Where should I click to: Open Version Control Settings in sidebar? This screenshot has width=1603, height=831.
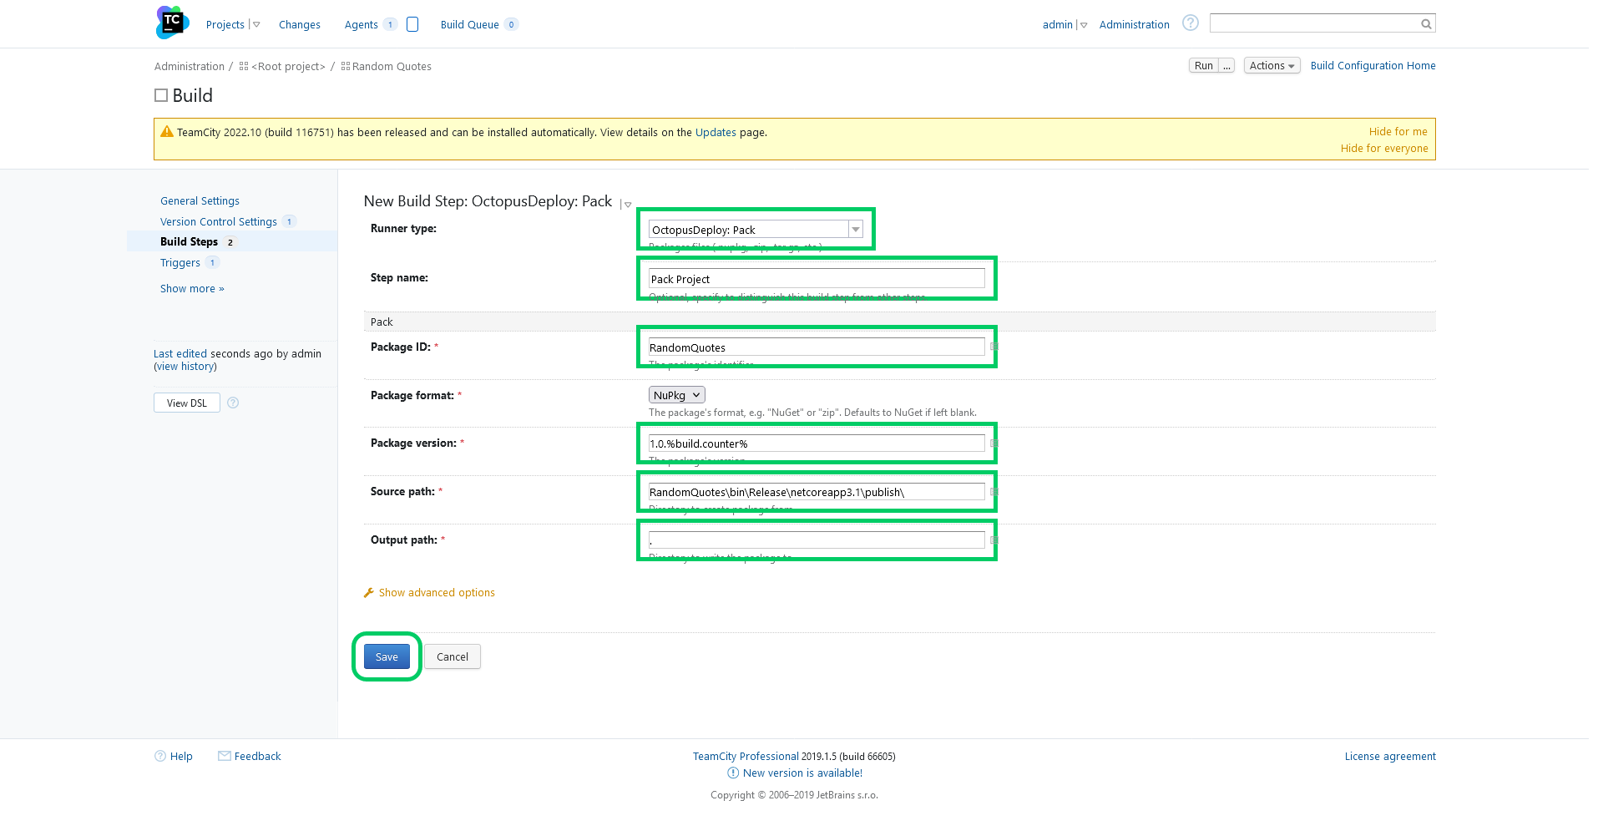219,221
